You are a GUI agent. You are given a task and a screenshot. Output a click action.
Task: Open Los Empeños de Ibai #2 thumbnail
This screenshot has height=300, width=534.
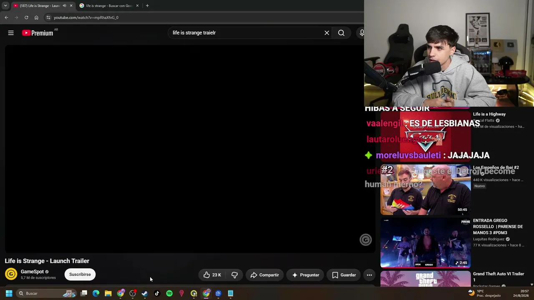[426, 190]
